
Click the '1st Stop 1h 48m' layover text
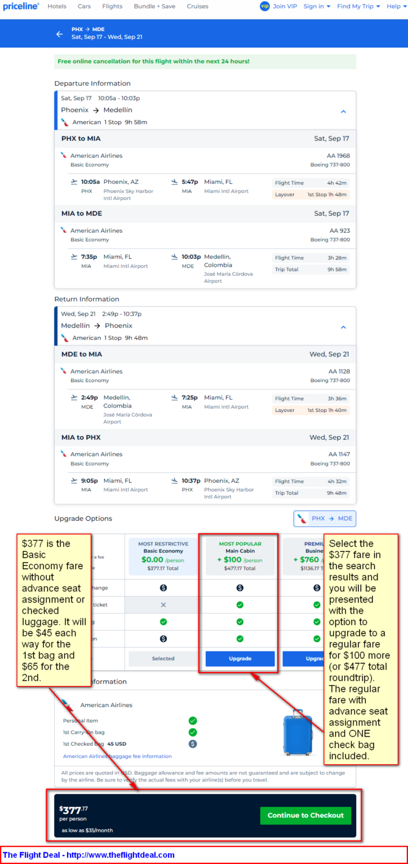(327, 195)
